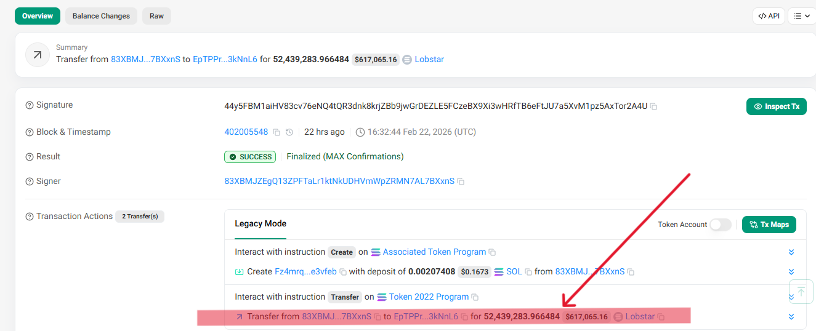This screenshot has height=331, width=816.
Task: Open the Raw tab
Action: click(x=156, y=16)
